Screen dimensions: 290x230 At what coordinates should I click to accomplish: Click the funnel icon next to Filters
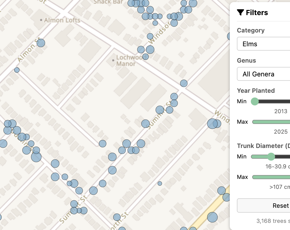coord(240,12)
